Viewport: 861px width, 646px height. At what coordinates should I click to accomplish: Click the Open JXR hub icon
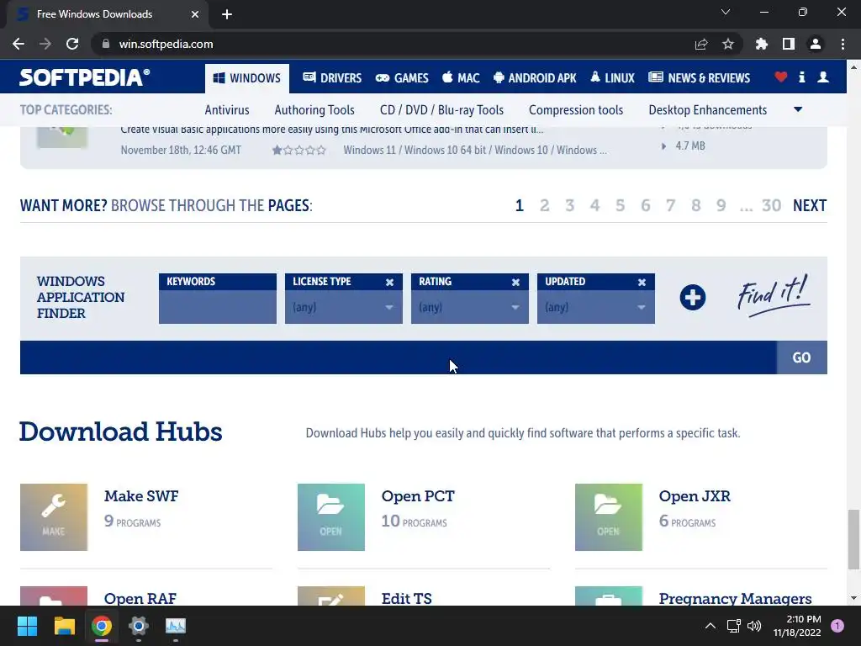(x=609, y=517)
